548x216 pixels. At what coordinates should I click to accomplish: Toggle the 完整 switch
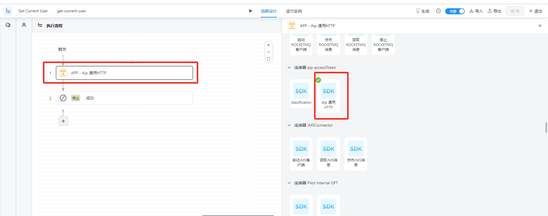pyautogui.click(x=455, y=11)
